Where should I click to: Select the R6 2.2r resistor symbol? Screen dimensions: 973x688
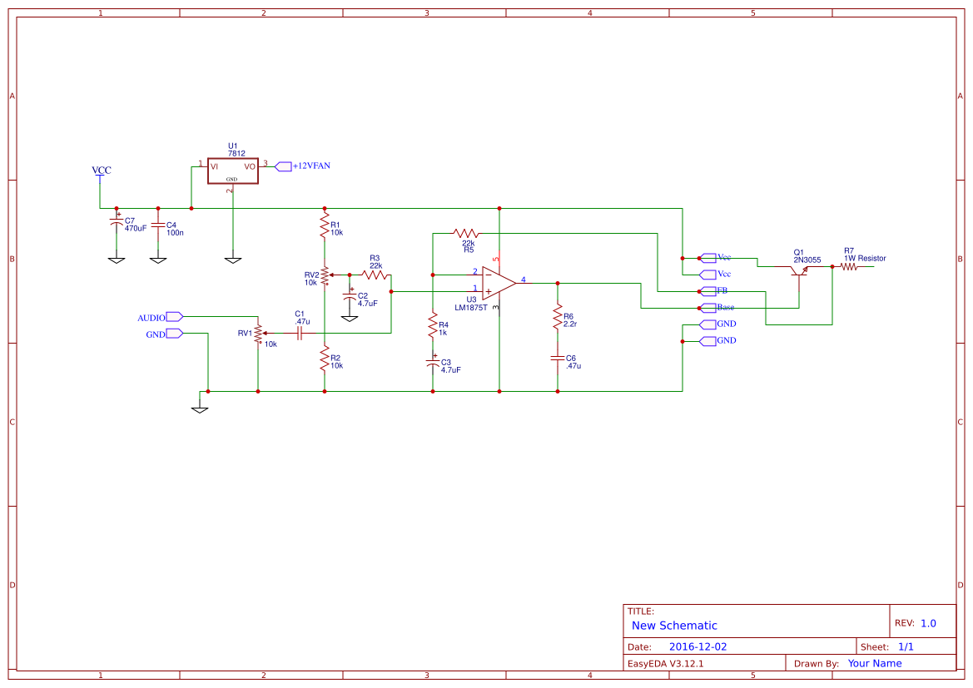558,317
